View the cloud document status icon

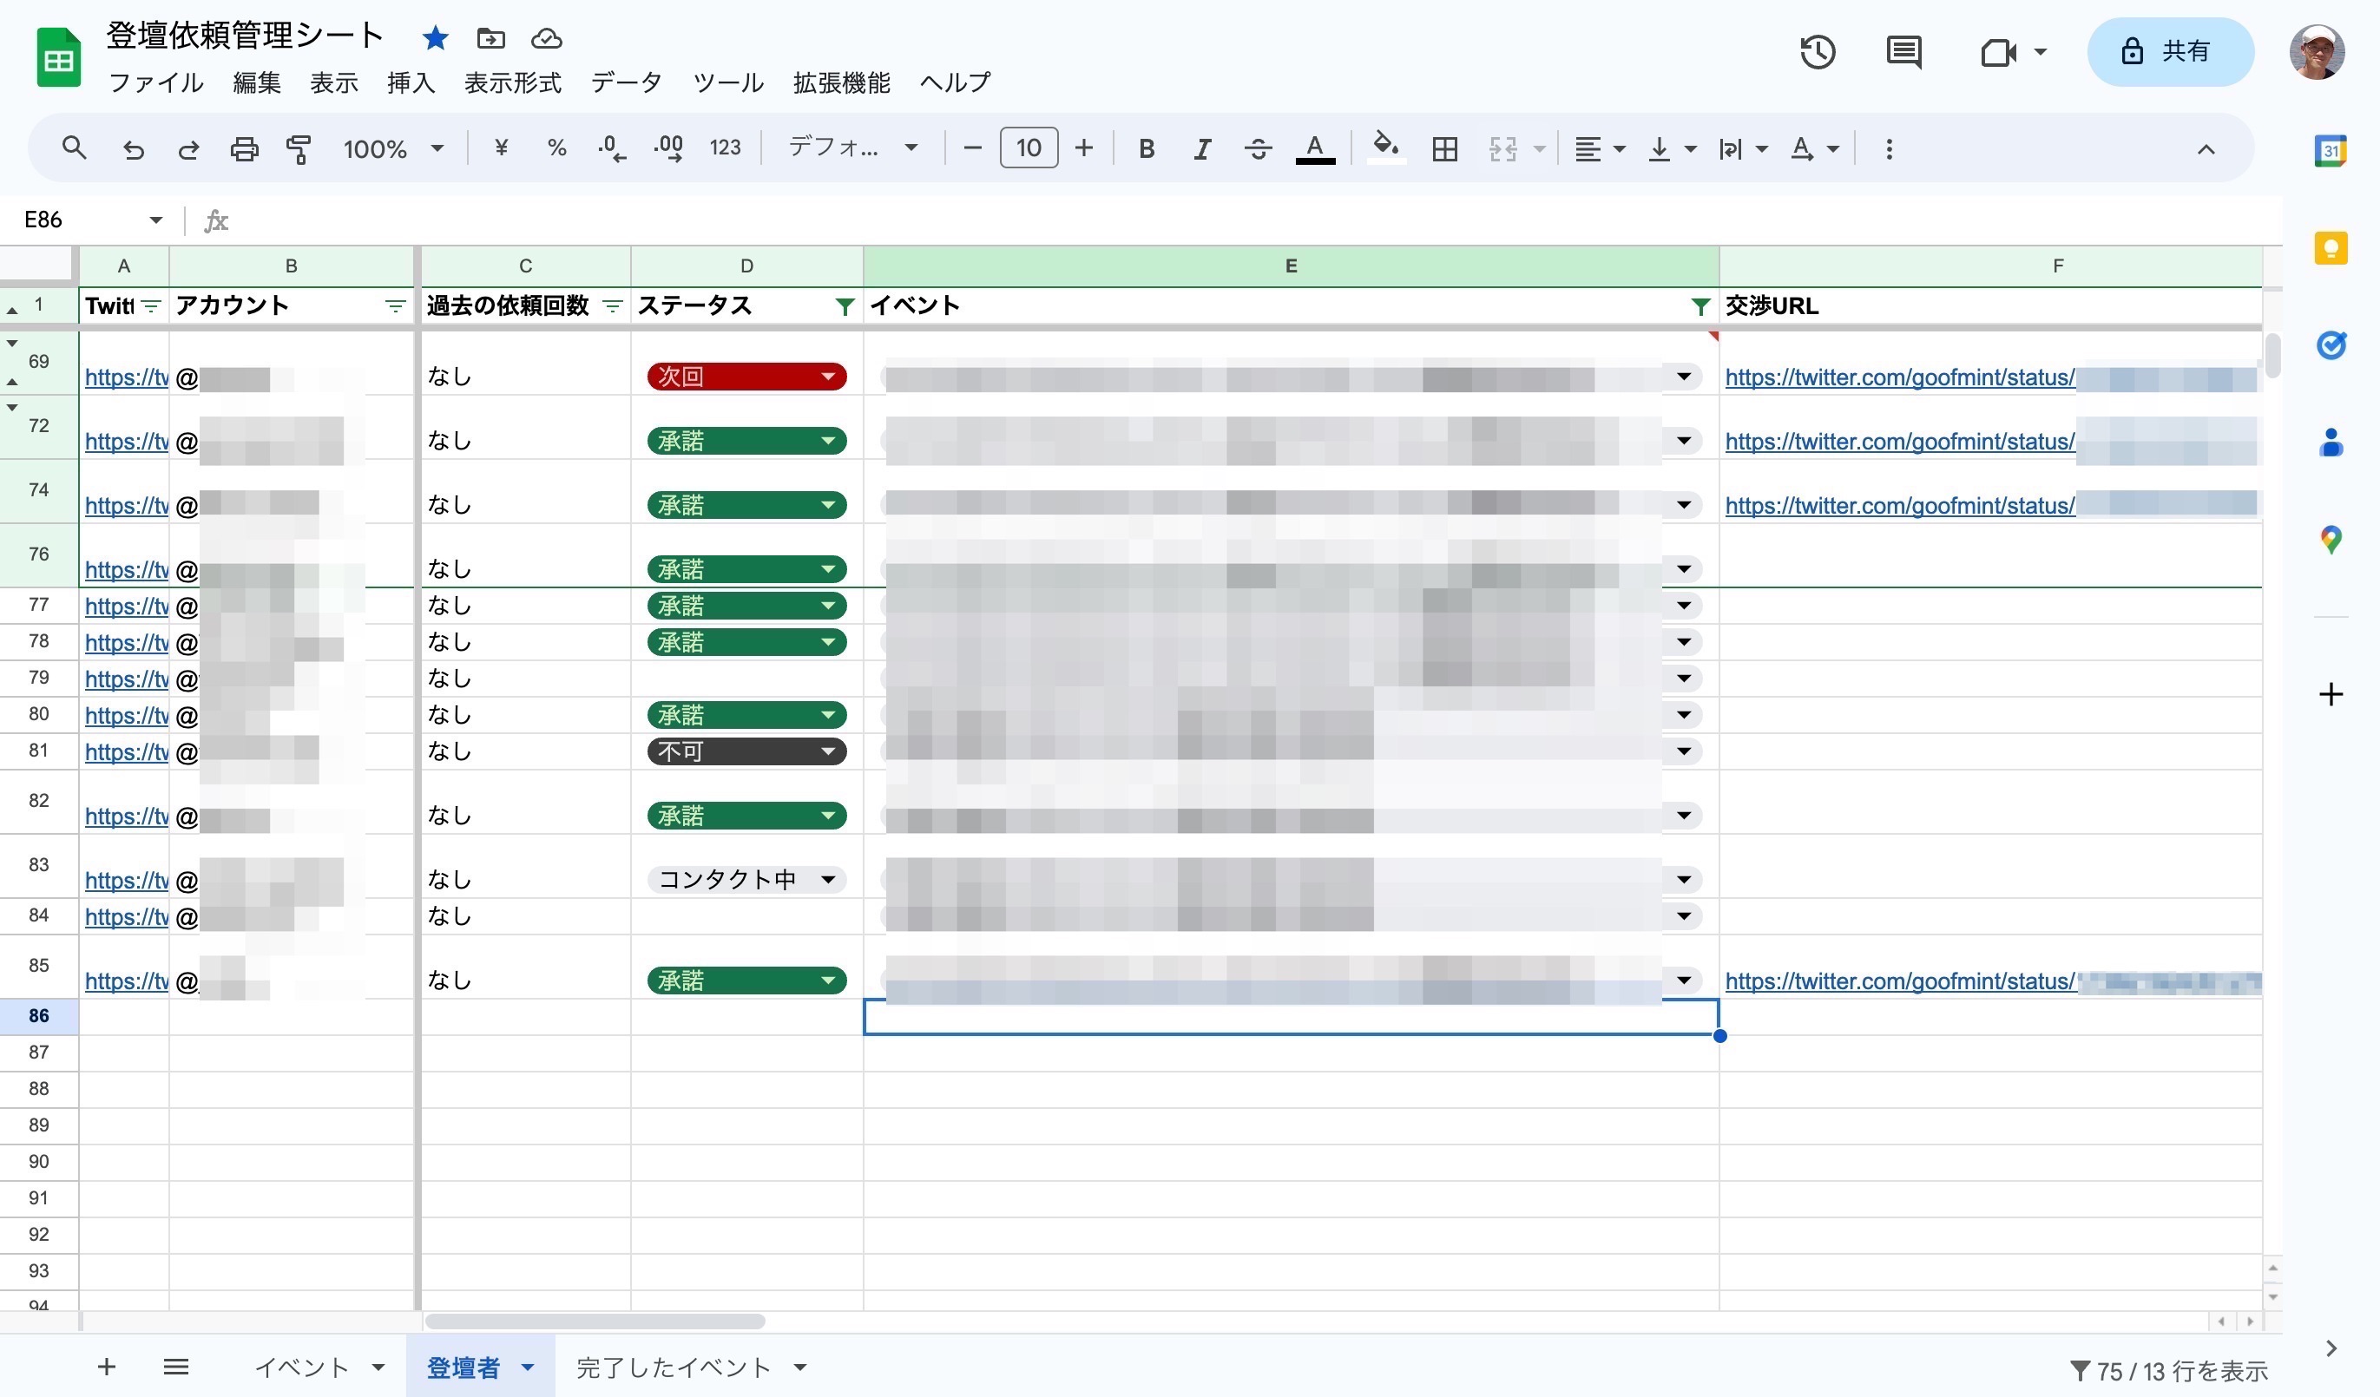tap(547, 38)
